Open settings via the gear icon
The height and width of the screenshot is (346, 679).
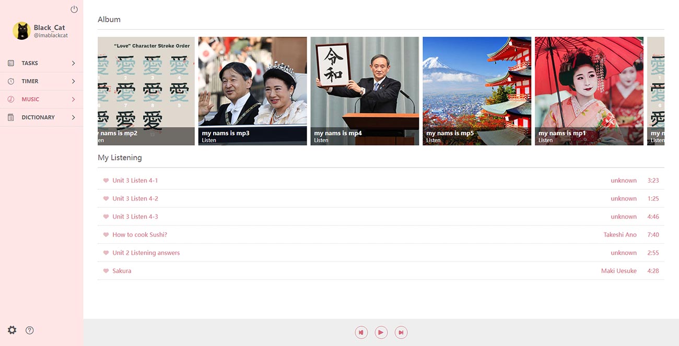(x=12, y=330)
